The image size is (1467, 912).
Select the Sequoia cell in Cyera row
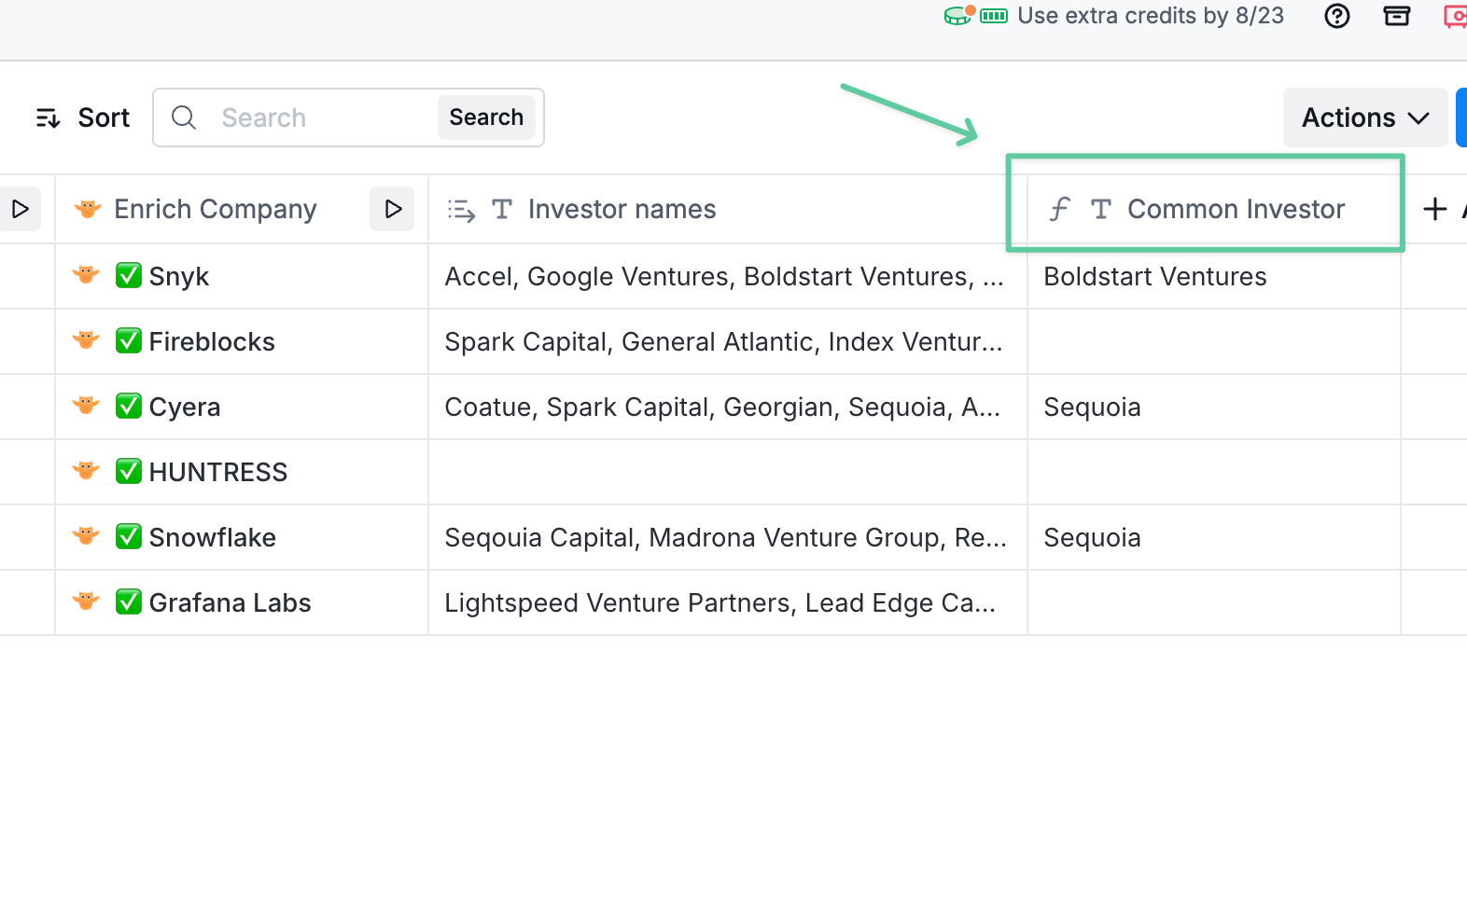click(1214, 407)
